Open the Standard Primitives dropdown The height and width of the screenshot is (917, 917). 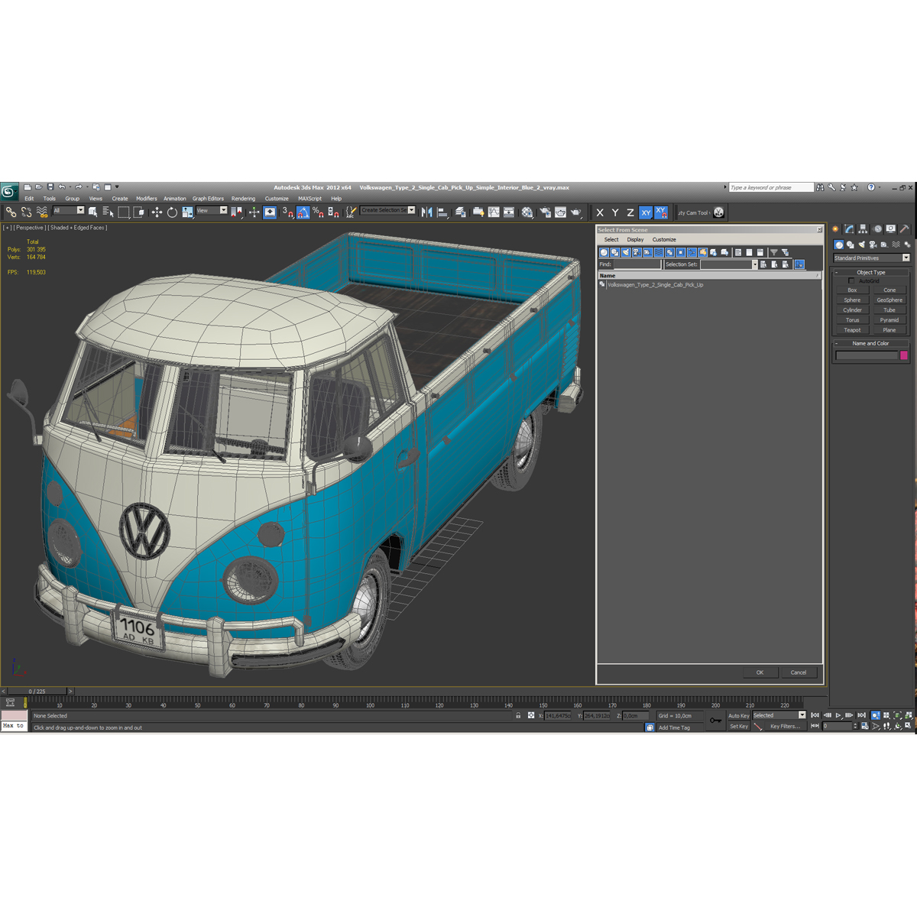872,258
